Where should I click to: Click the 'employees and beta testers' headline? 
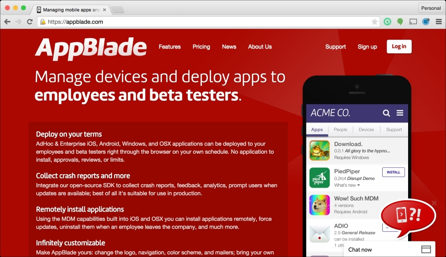pos(138,95)
